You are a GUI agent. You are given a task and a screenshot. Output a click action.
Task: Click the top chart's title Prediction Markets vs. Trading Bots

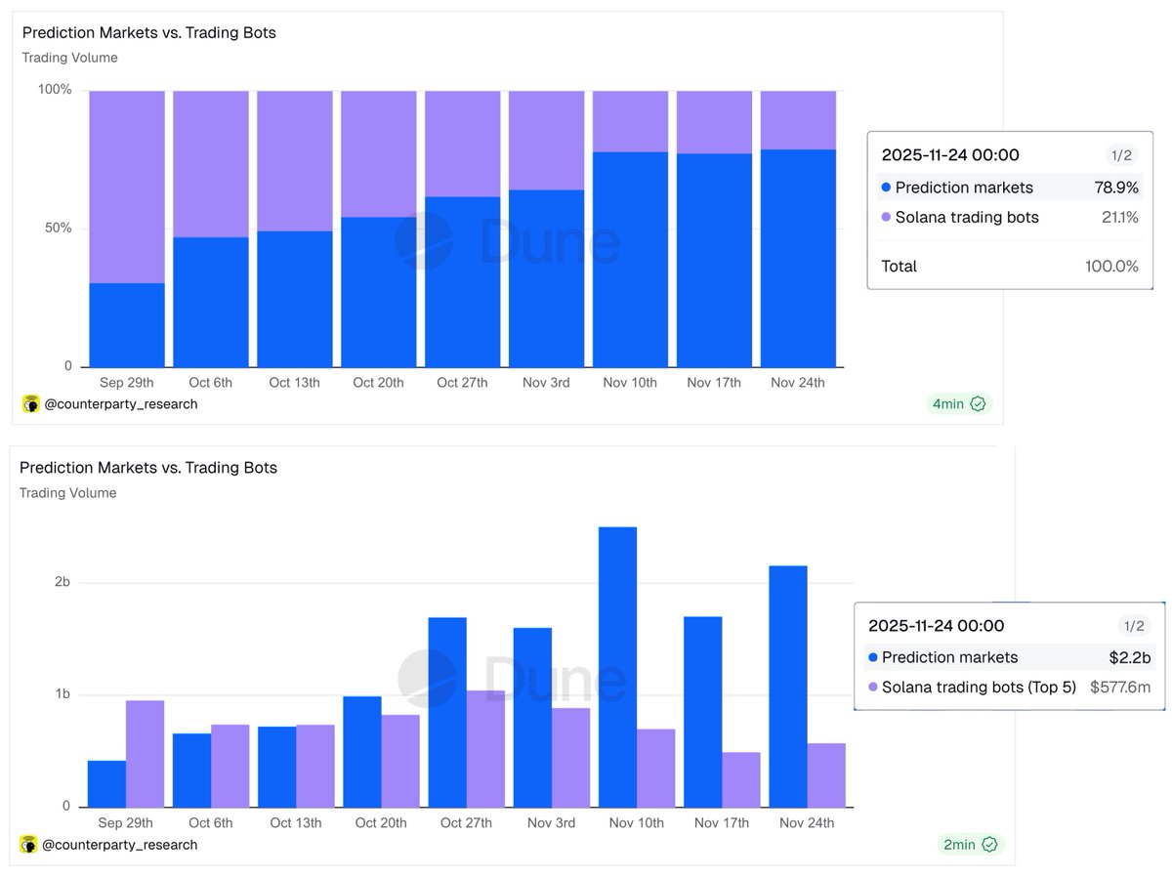click(148, 33)
